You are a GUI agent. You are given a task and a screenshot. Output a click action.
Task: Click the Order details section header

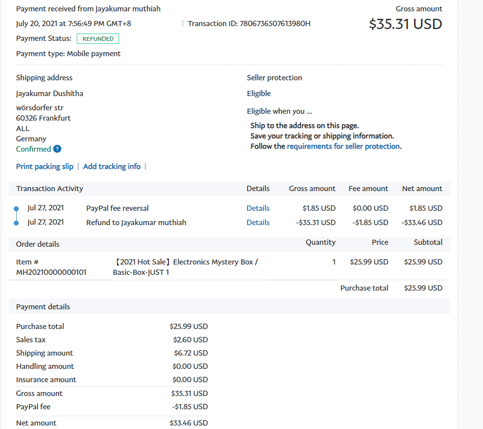click(x=37, y=244)
